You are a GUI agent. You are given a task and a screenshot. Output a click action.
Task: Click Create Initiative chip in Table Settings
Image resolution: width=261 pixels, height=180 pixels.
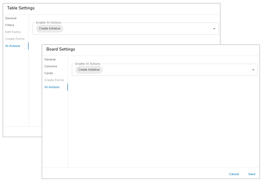click(x=50, y=29)
